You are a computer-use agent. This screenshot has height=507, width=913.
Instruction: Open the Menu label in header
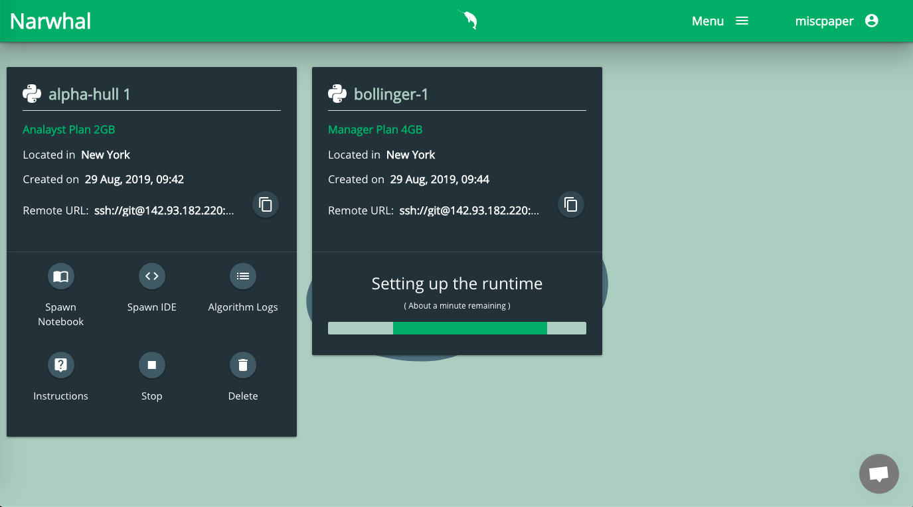pos(708,21)
